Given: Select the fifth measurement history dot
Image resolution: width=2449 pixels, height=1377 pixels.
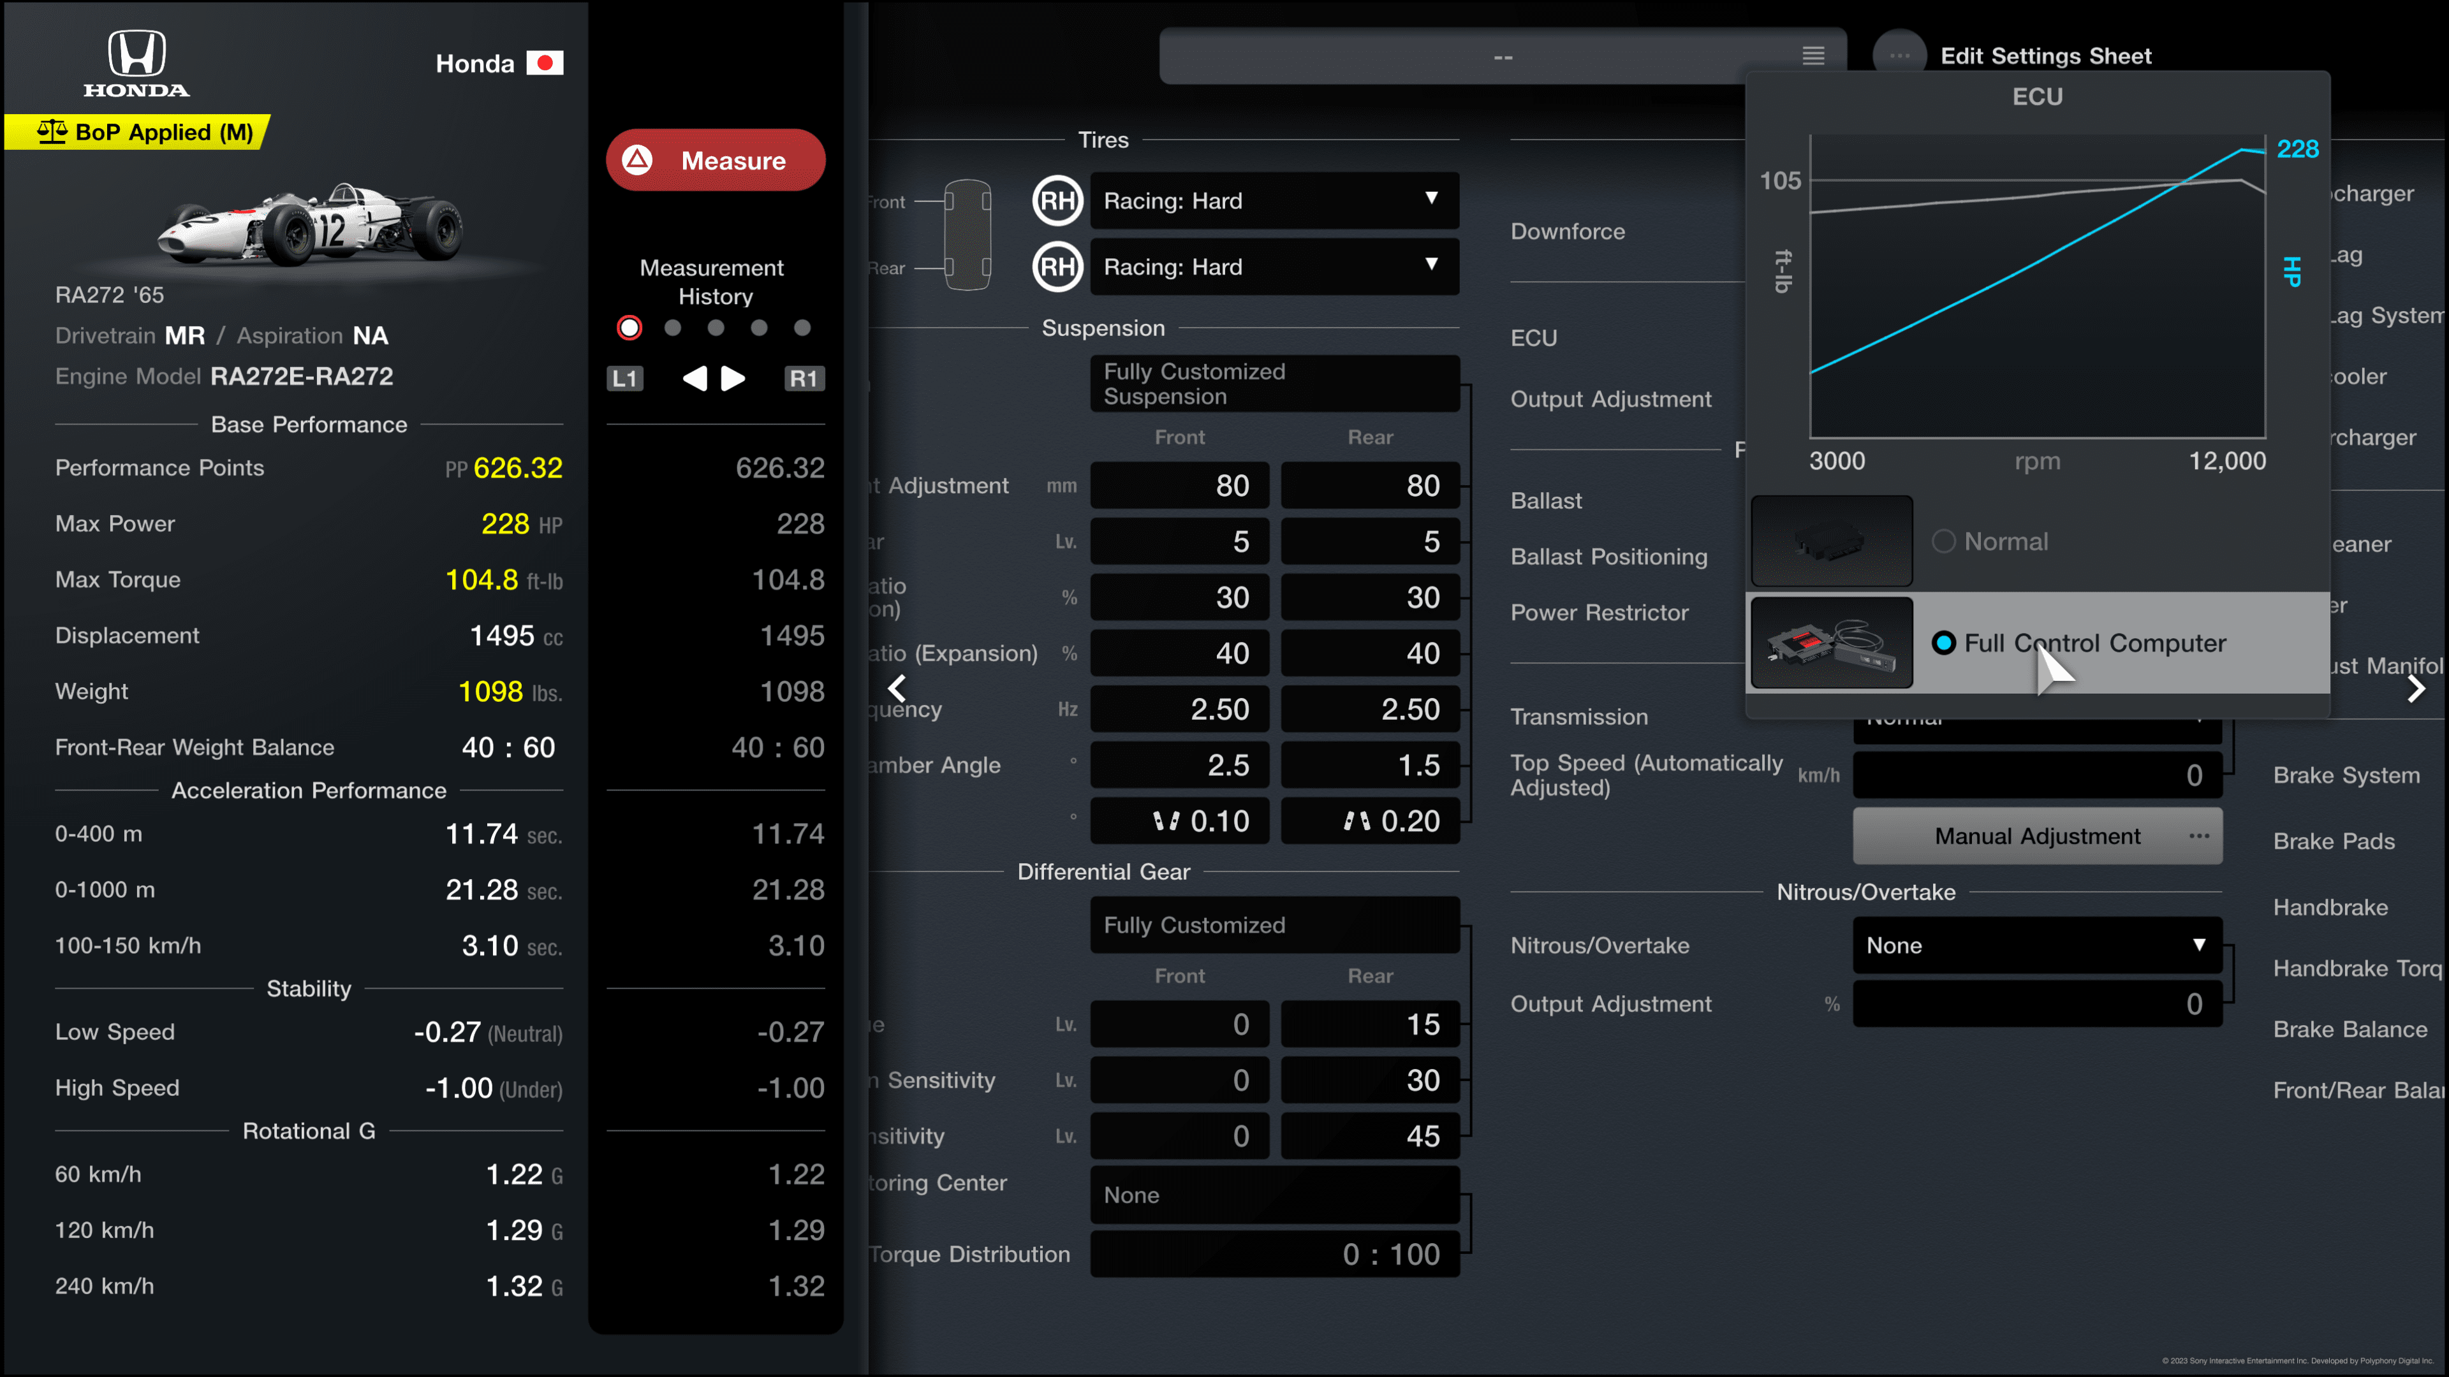Looking at the screenshot, I should (802, 328).
